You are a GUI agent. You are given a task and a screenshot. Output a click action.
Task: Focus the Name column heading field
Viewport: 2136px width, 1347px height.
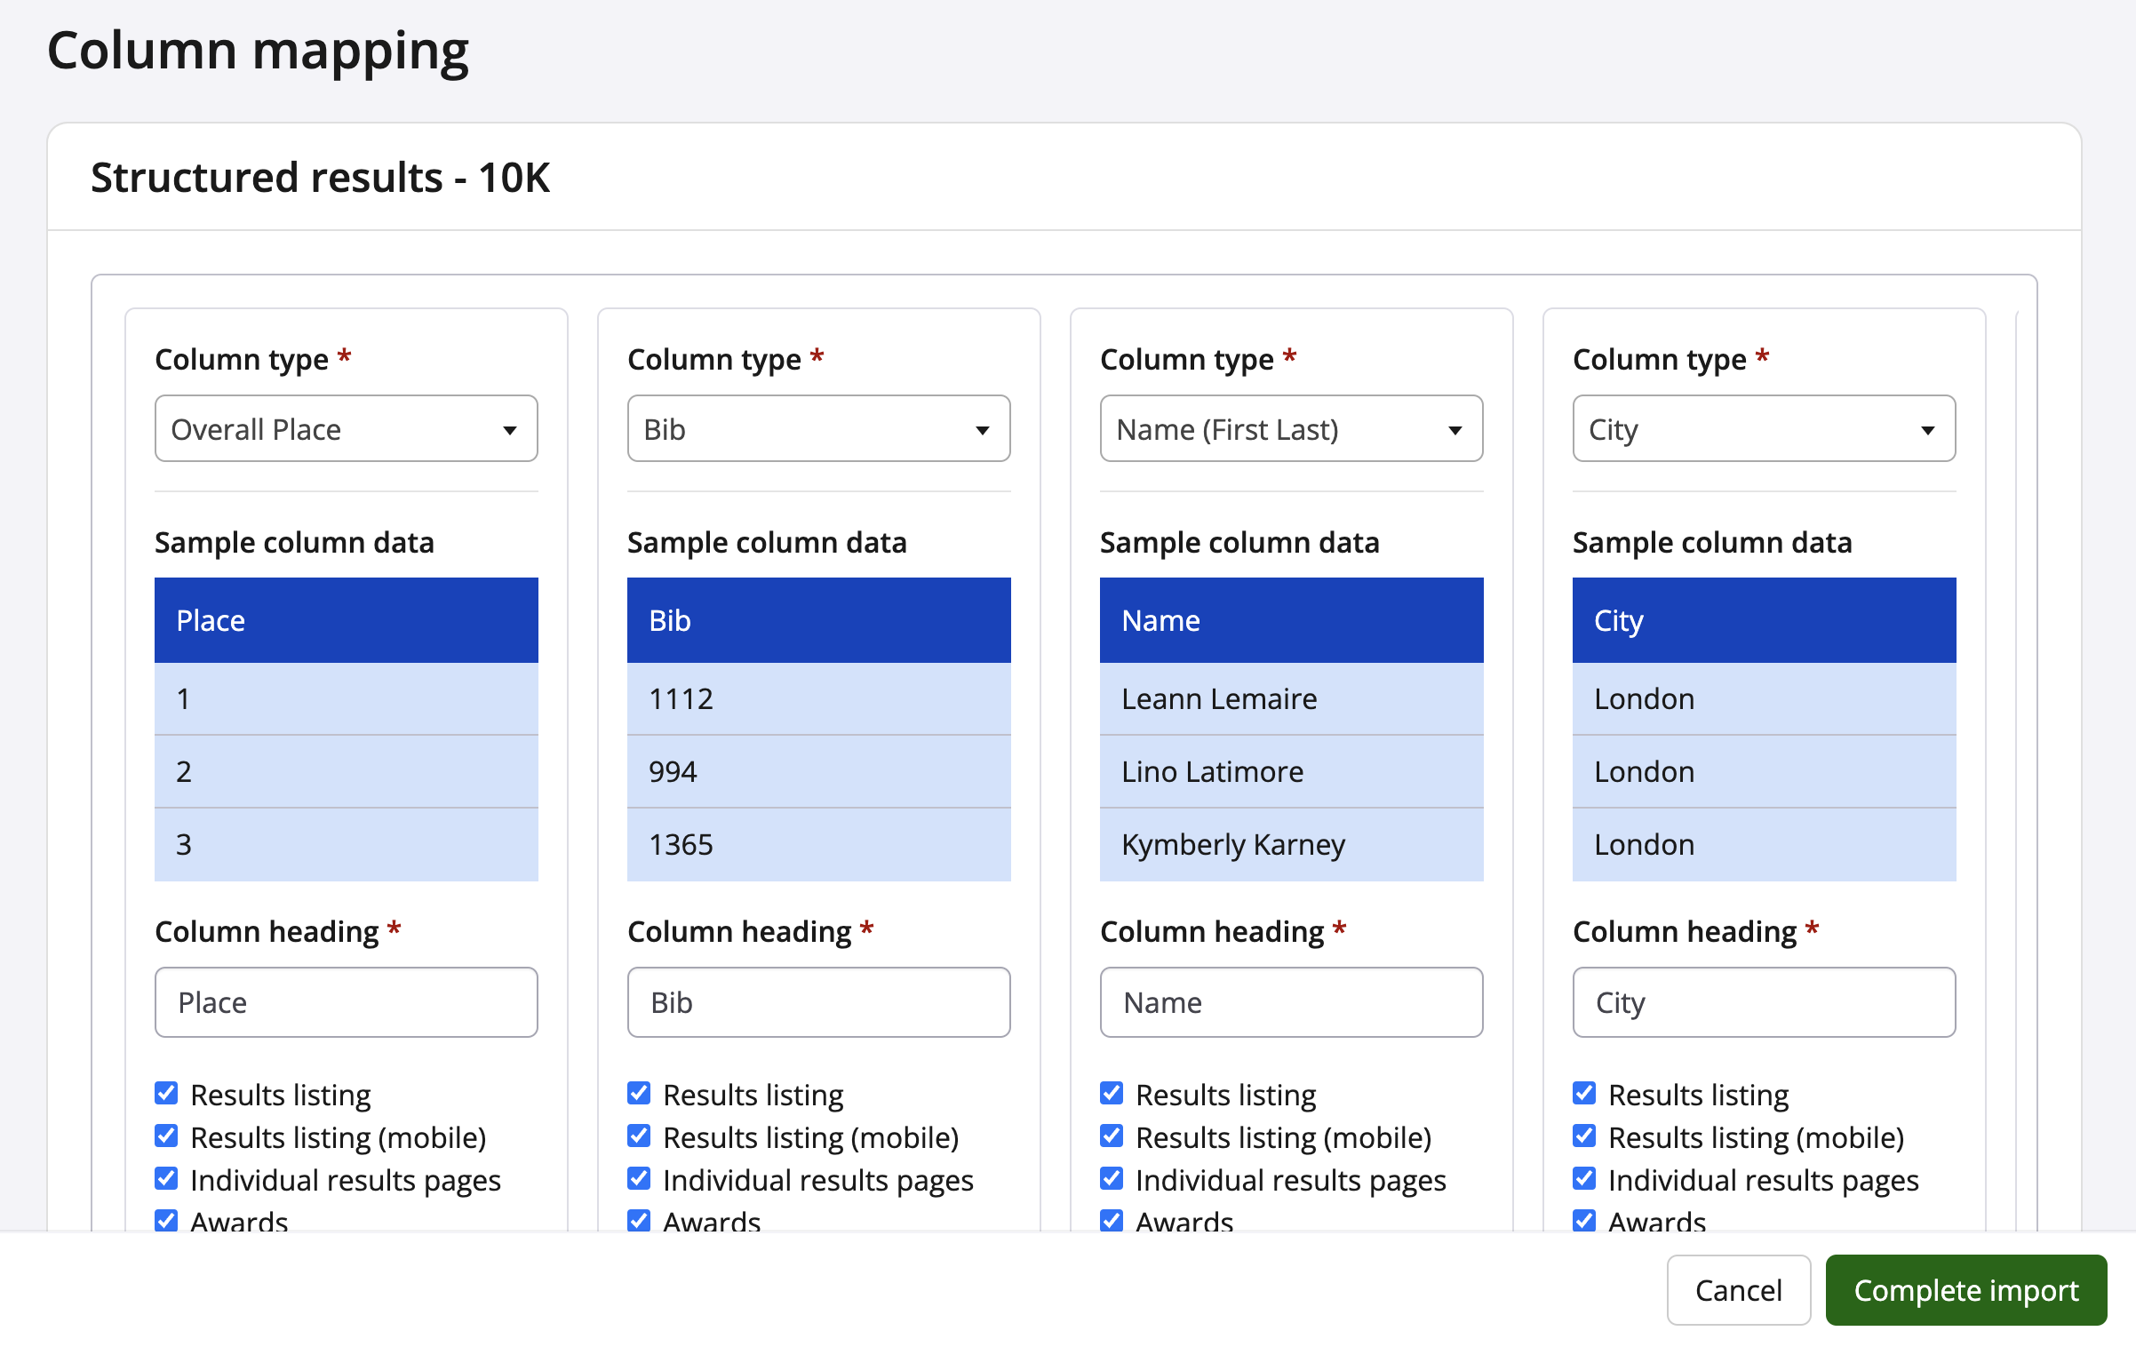1291,1002
